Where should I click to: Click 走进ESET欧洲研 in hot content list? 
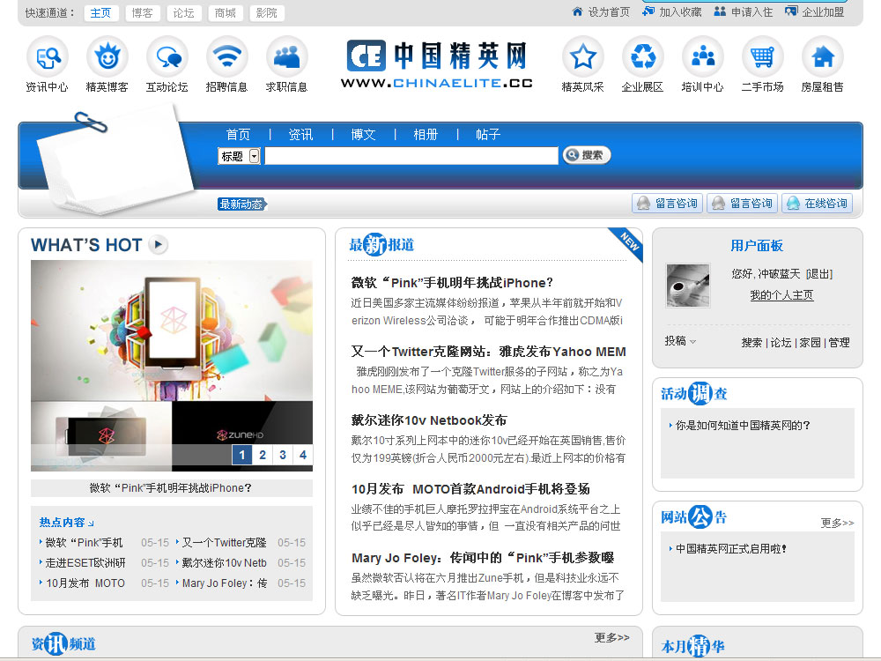(85, 562)
